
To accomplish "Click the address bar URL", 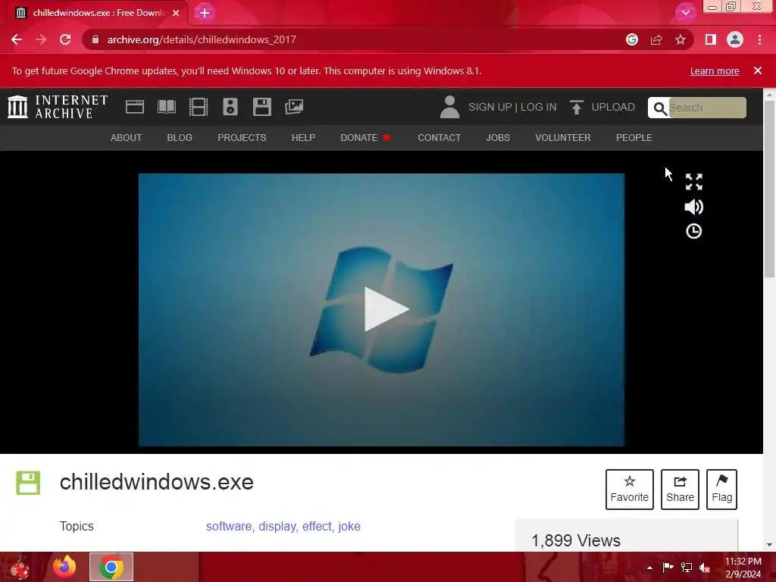I will point(202,39).
